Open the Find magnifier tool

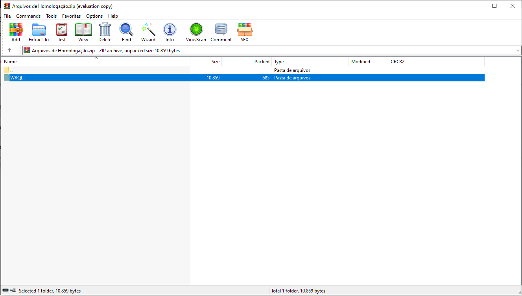[x=126, y=32]
